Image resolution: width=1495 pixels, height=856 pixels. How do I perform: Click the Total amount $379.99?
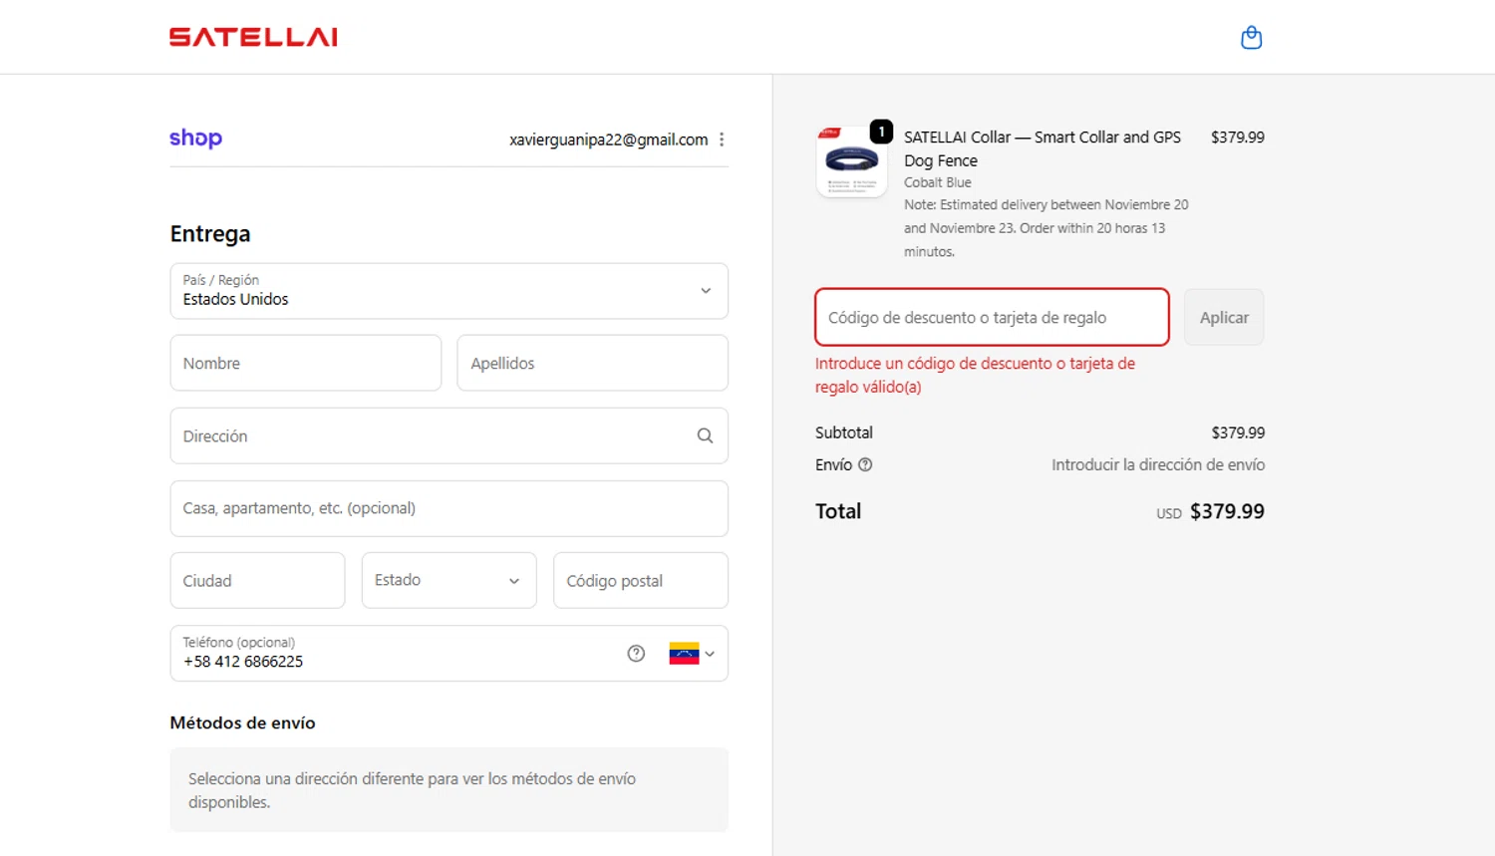(1227, 511)
